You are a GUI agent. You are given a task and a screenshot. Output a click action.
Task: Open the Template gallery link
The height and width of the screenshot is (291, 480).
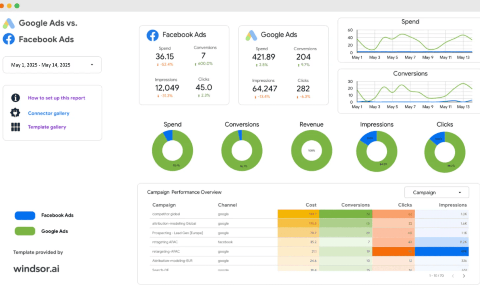(47, 127)
